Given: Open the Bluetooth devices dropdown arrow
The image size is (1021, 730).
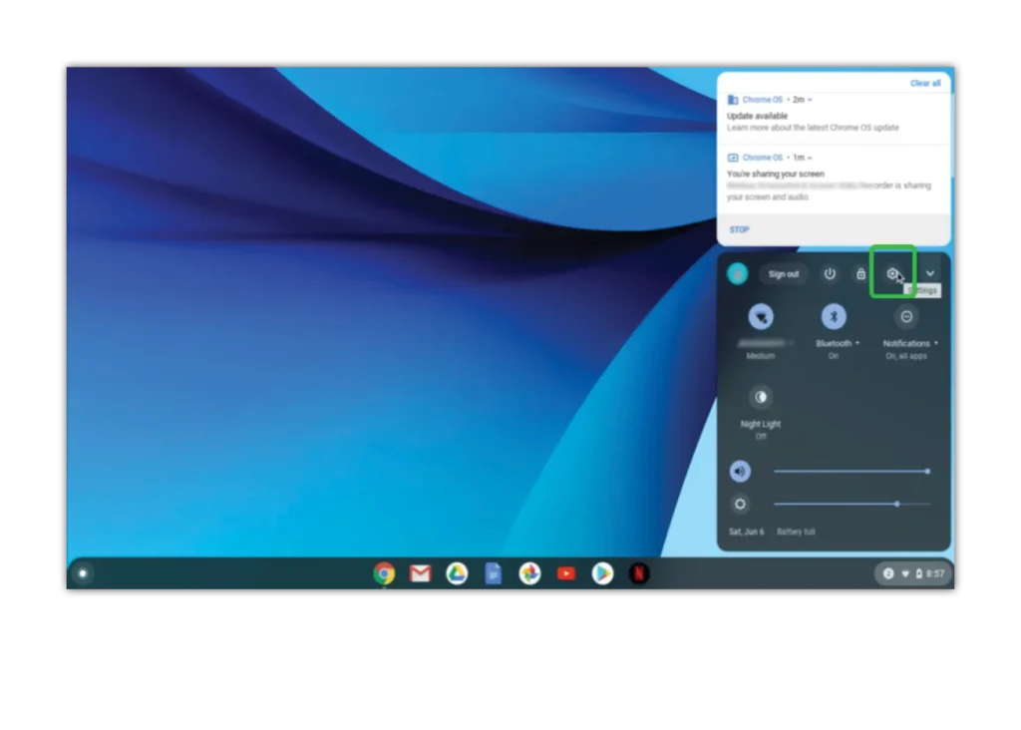Looking at the screenshot, I should point(857,343).
